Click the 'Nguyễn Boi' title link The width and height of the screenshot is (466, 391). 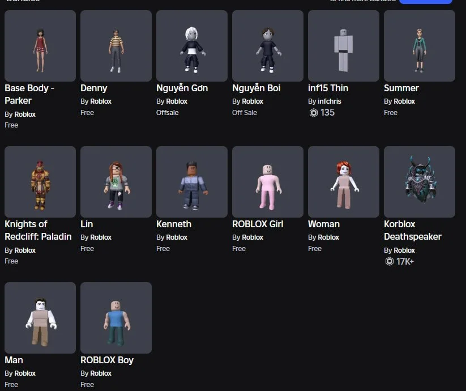[x=256, y=88]
